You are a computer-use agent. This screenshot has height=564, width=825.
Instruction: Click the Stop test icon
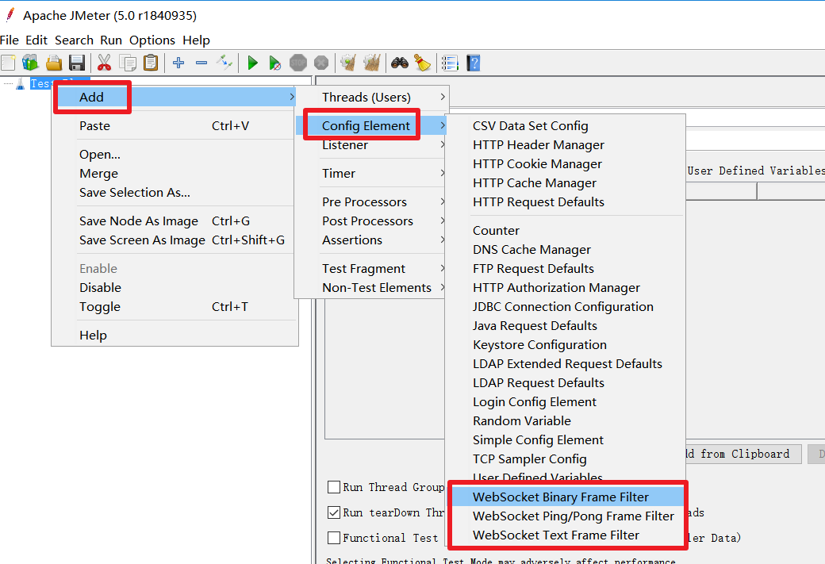tap(297, 63)
